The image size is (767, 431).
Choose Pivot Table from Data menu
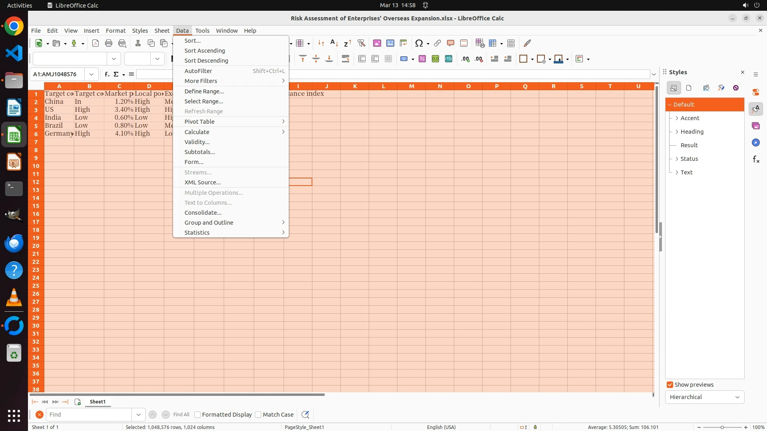point(199,122)
